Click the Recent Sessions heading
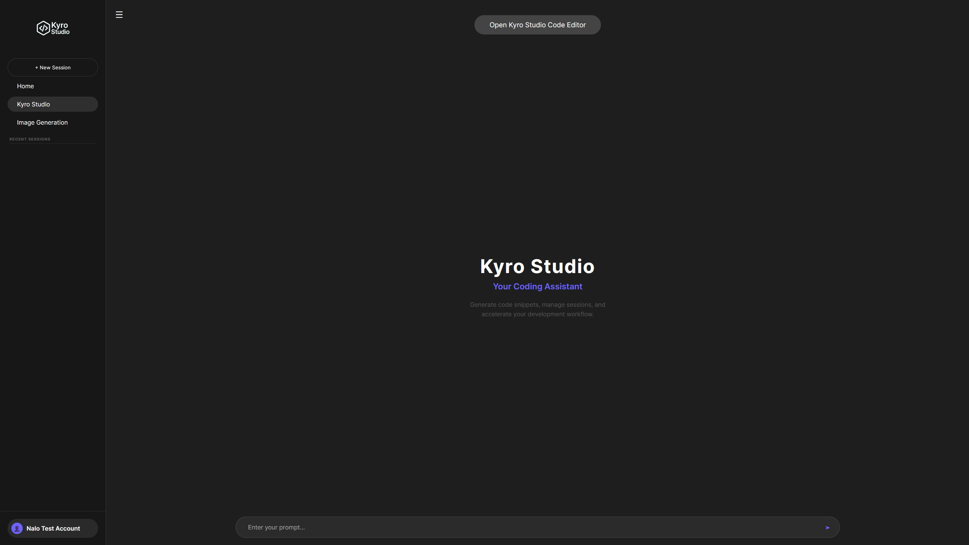The width and height of the screenshot is (969, 545). point(30,139)
